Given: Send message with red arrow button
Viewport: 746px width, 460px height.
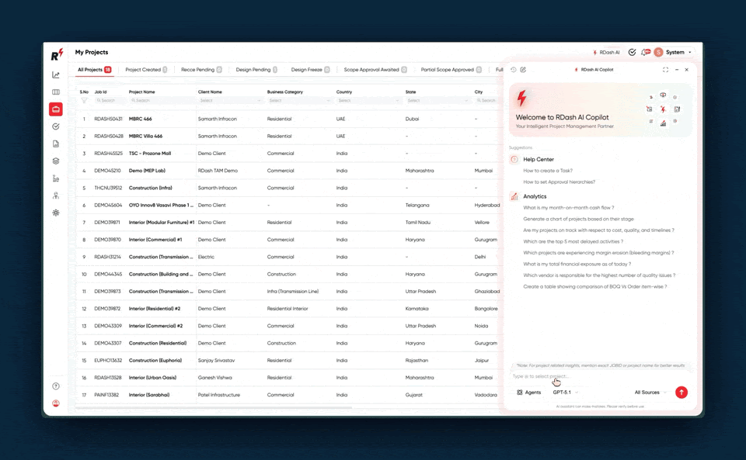Looking at the screenshot, I should [682, 393].
